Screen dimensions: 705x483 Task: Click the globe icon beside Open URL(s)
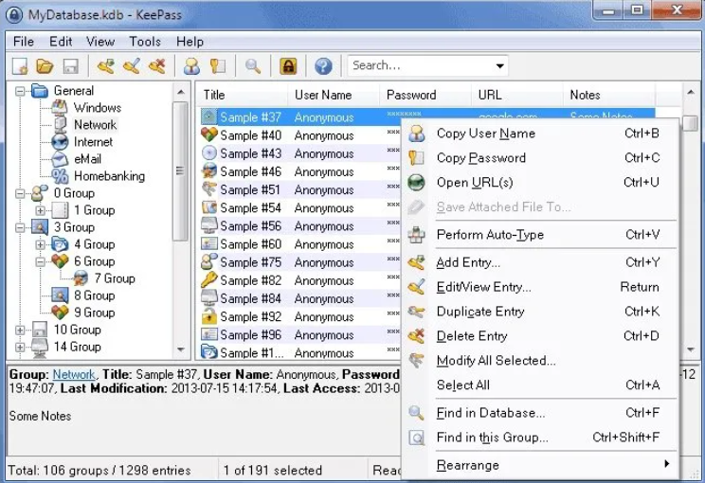[x=416, y=183]
